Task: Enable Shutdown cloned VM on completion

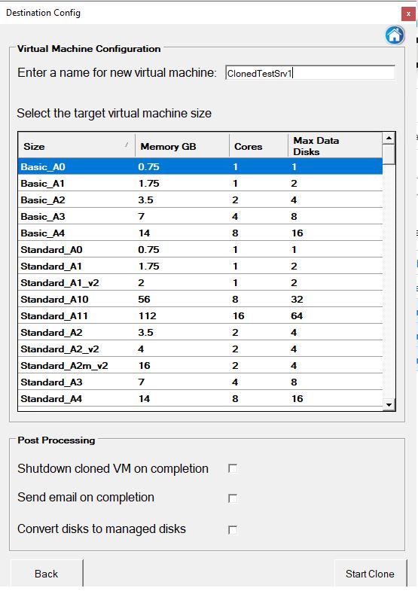Action: coord(233,468)
